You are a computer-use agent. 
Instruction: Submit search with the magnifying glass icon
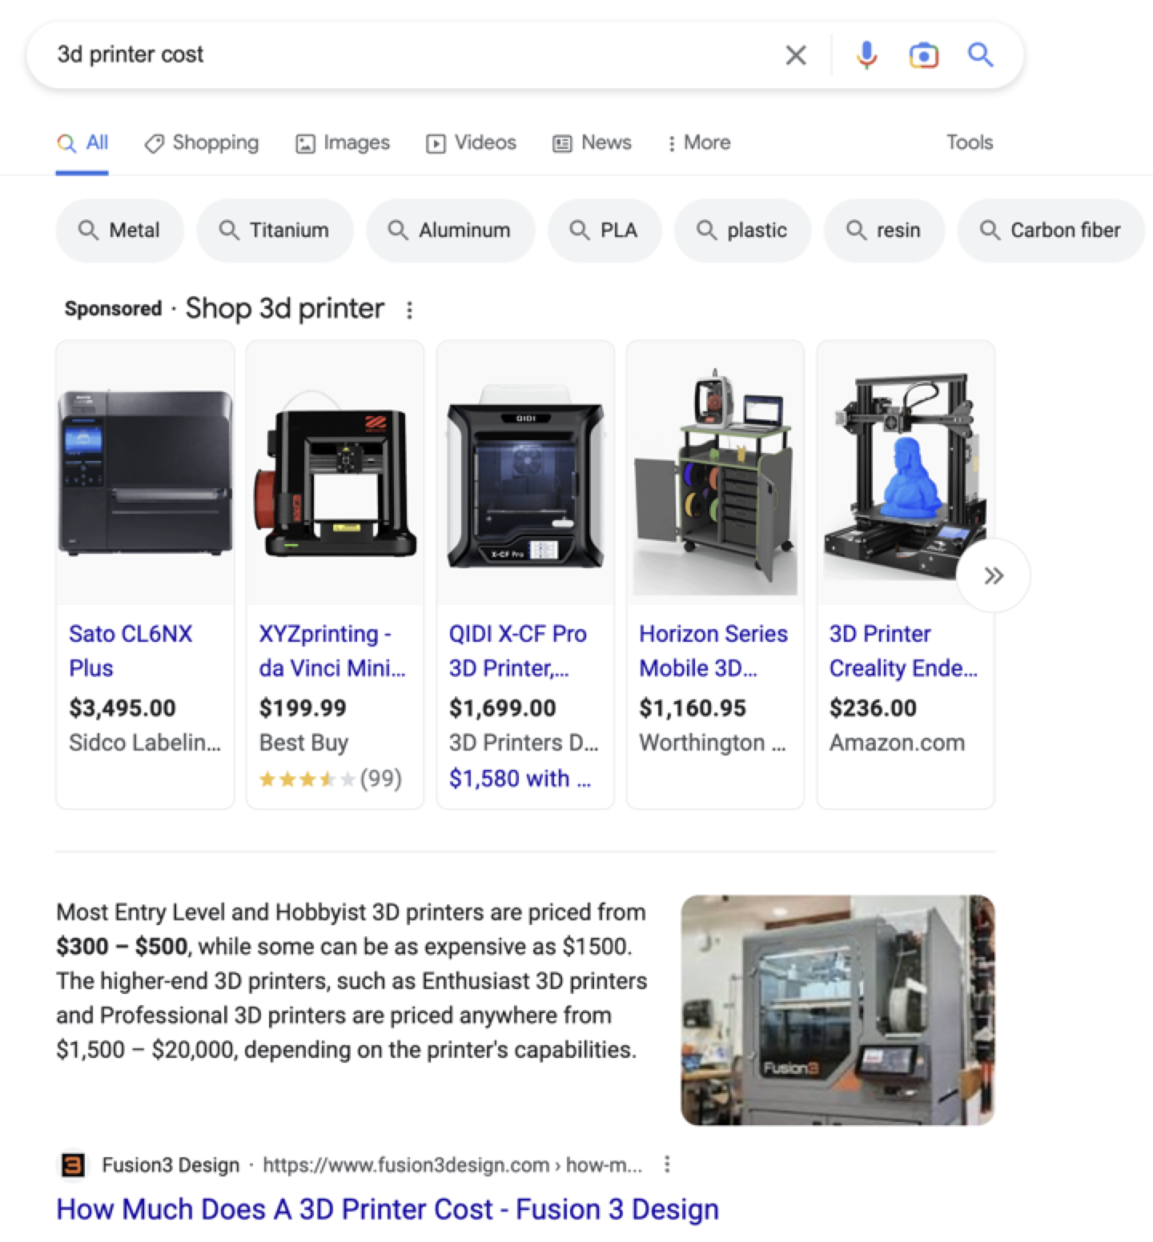click(980, 54)
